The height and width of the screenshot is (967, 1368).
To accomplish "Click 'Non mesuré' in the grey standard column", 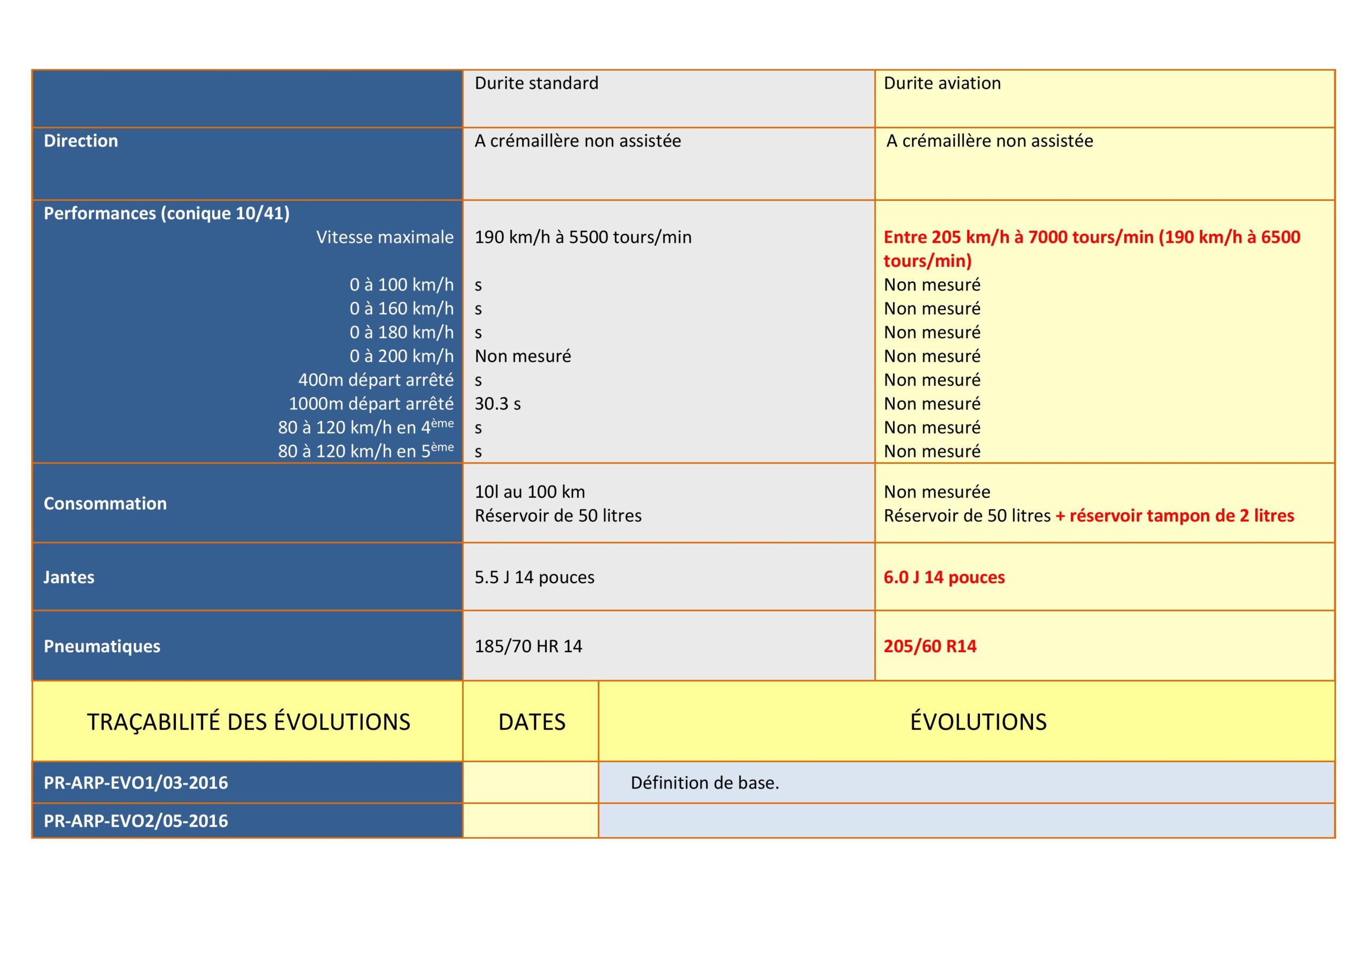I will pyautogui.click(x=523, y=357).
